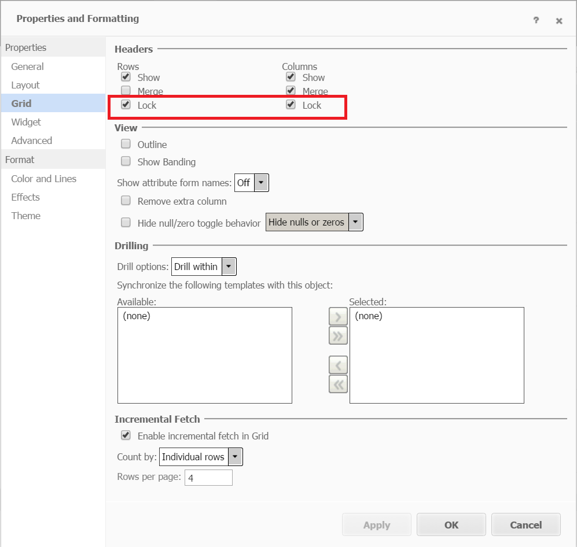Select the Theme format section
Screen dimensions: 577x547
point(25,216)
